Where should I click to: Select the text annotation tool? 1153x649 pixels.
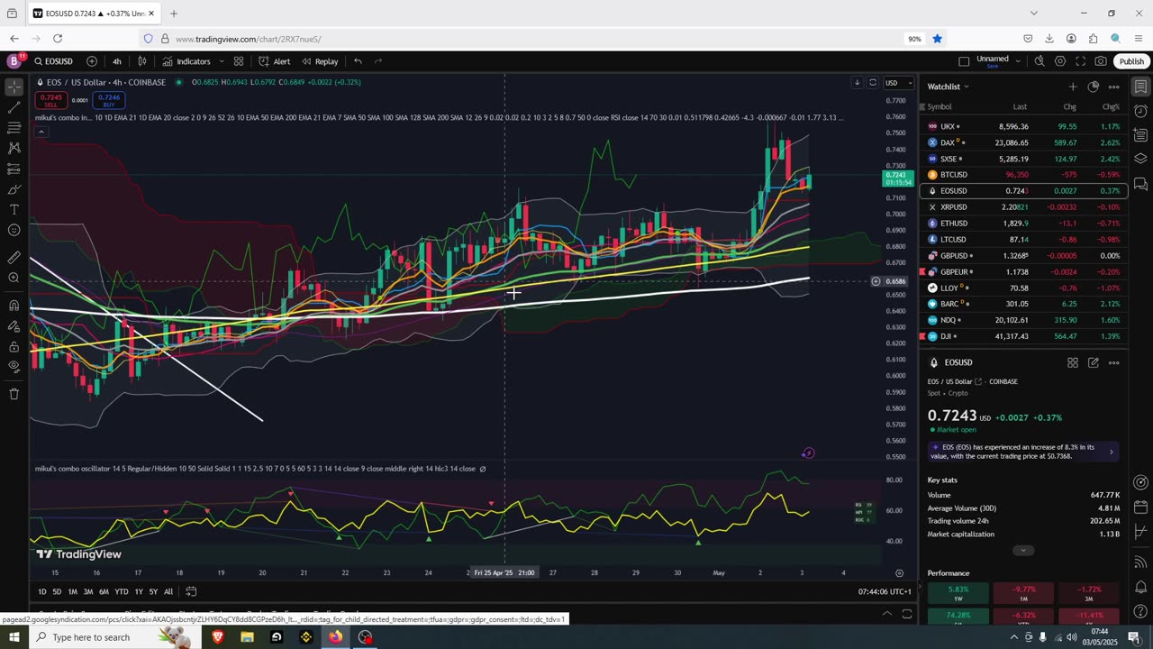(14, 209)
